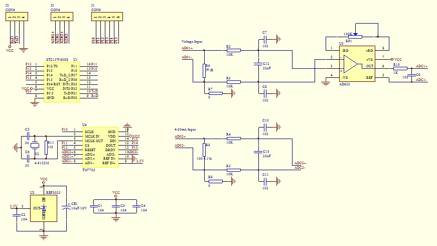Image resolution: width=437 pixels, height=246 pixels.
Task: Click capacitor C11 symbol
Action: [265, 181]
